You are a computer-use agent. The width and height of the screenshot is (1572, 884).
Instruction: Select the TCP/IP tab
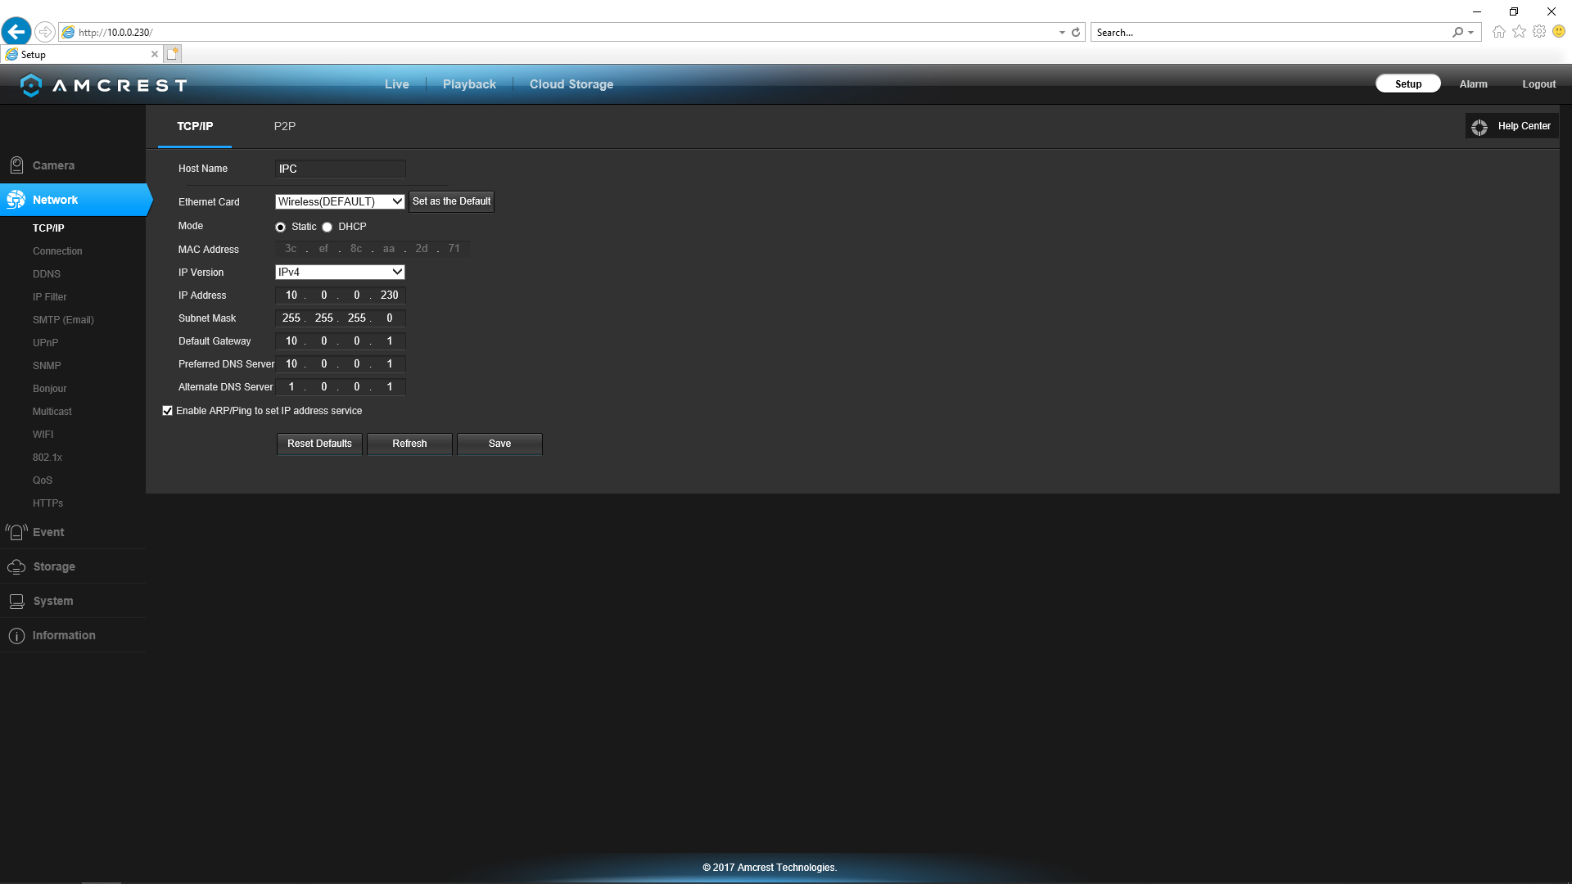click(x=195, y=126)
